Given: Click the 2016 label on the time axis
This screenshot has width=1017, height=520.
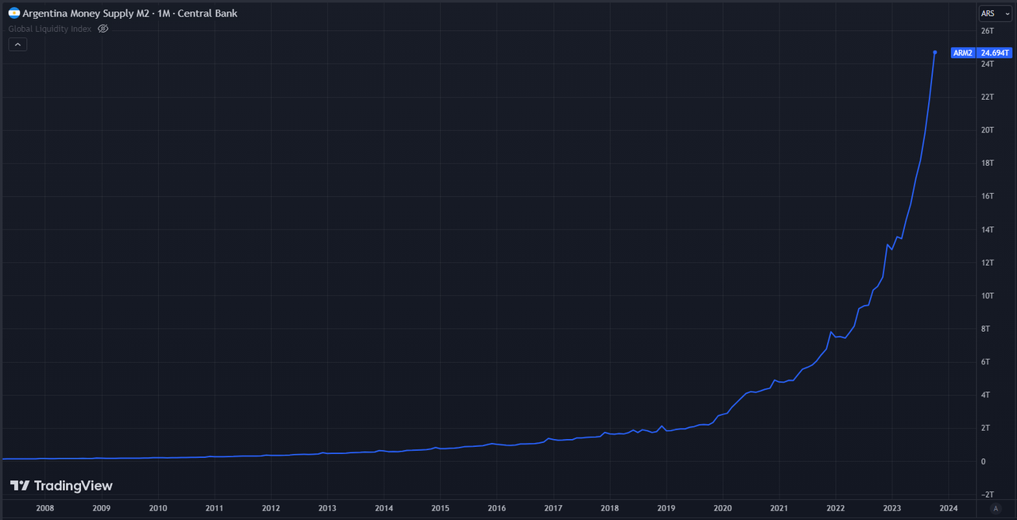Looking at the screenshot, I should tap(497, 508).
